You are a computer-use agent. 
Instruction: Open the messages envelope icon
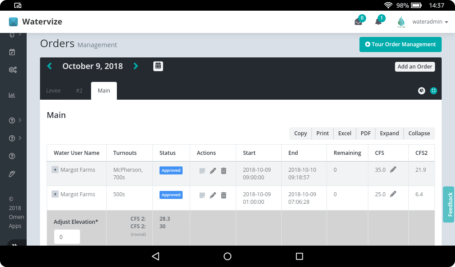[x=359, y=22]
